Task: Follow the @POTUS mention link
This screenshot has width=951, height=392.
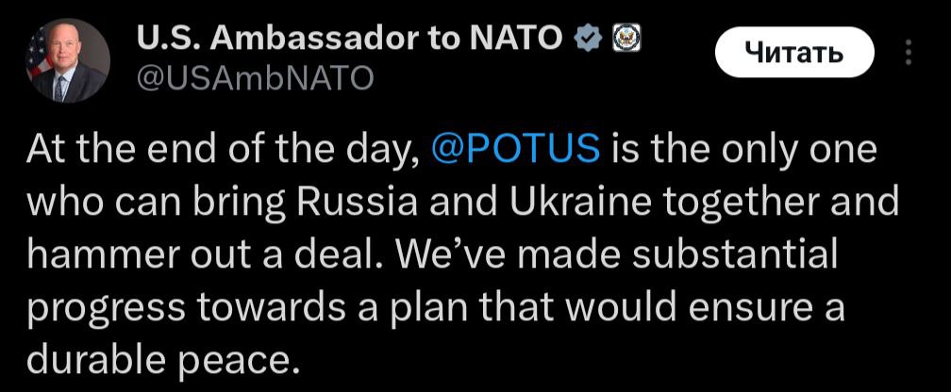Action: pos(514,150)
